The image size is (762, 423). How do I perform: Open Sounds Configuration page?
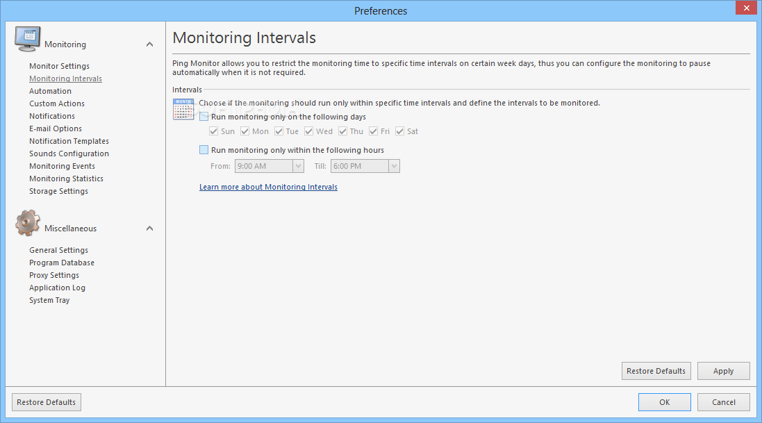click(69, 154)
